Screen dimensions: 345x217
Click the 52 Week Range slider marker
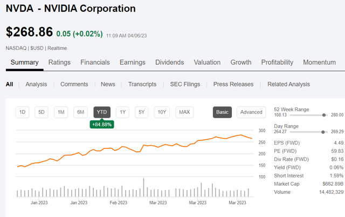323,115
